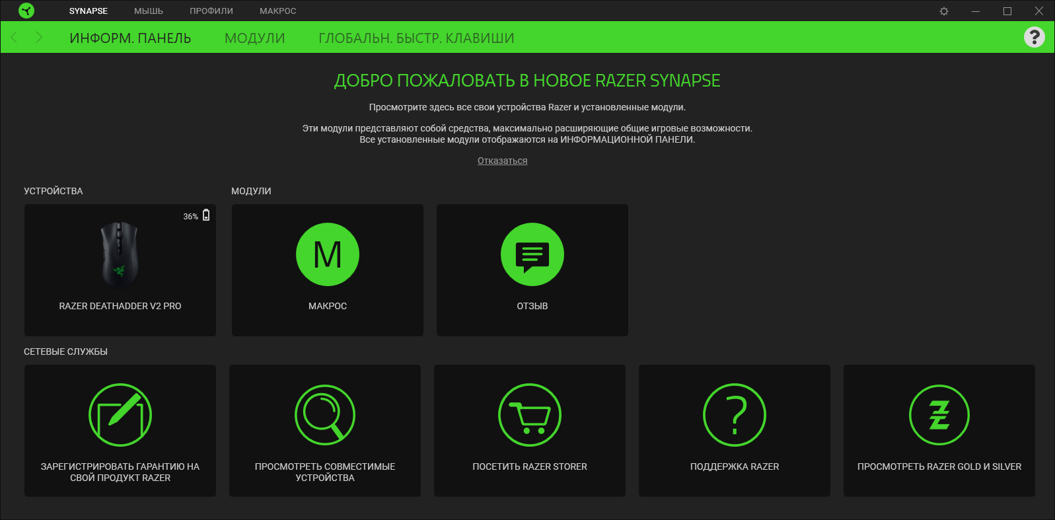Click ЗАРЕГИСТРИРОВАТЬ ГАРАНТИЮ НА СВОЙ ПРОДУКТ RAZER
This screenshot has width=1055, height=520.
pyautogui.click(x=120, y=472)
